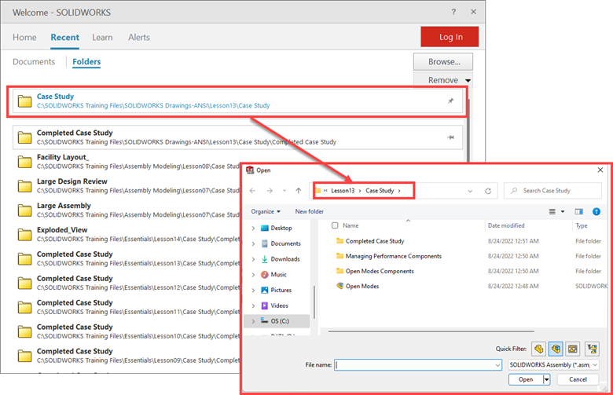Click the Case Study folder icon in Welcome list

tap(24, 101)
